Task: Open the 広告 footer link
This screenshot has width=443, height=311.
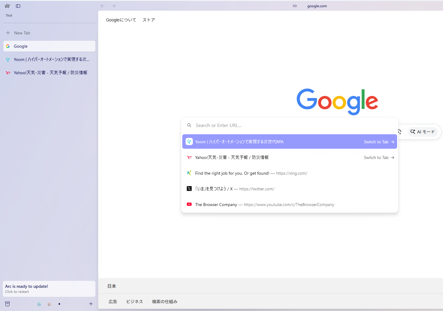Action: click(x=113, y=302)
